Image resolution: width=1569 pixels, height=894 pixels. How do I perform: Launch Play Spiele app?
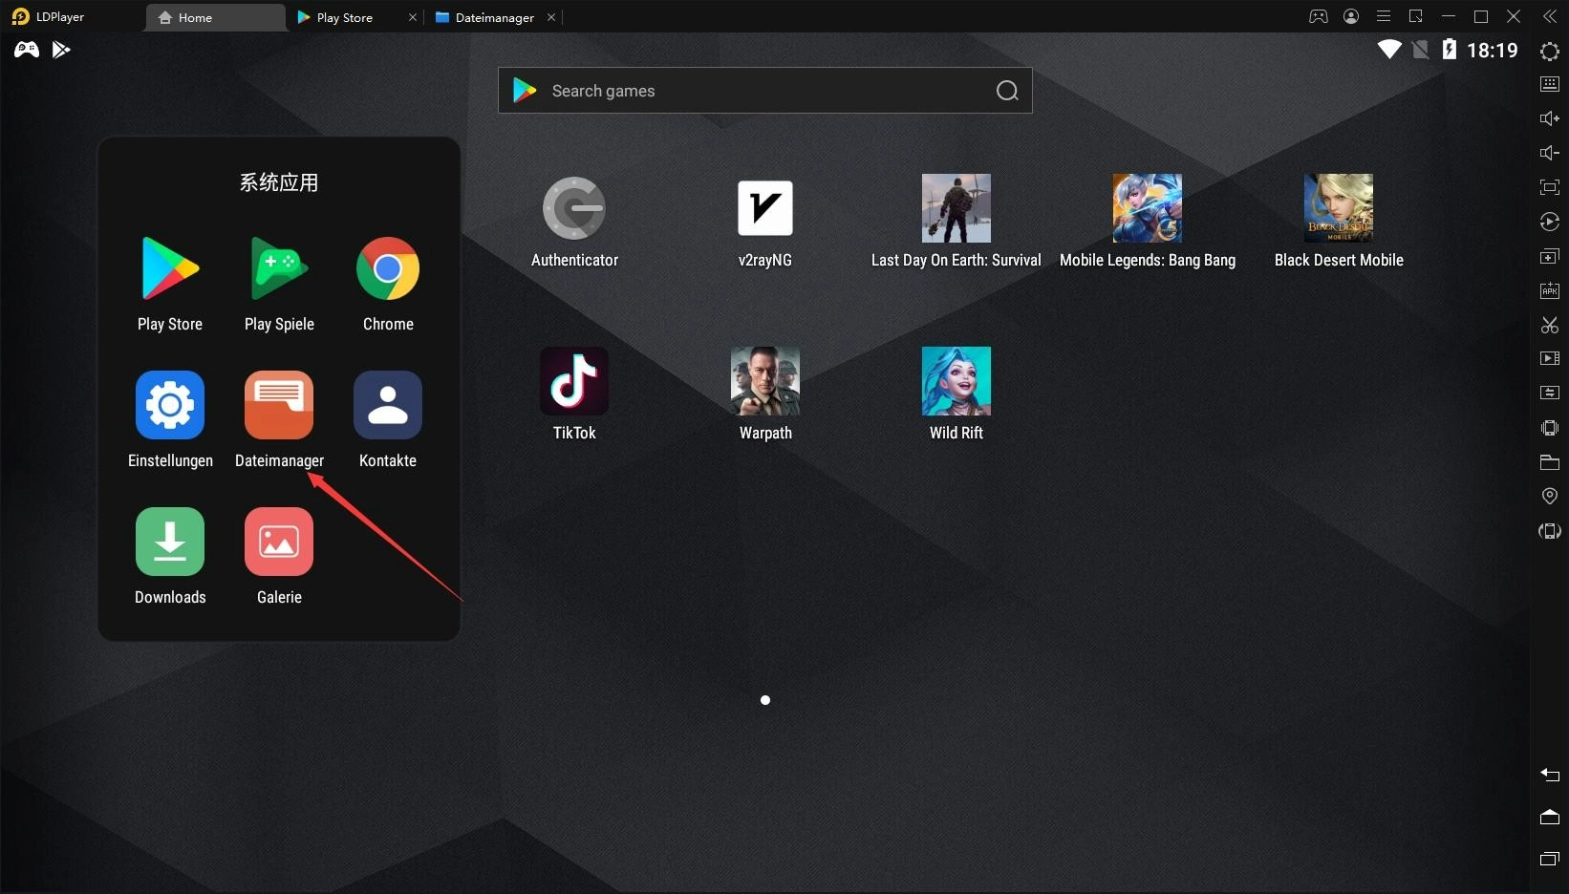279,269
